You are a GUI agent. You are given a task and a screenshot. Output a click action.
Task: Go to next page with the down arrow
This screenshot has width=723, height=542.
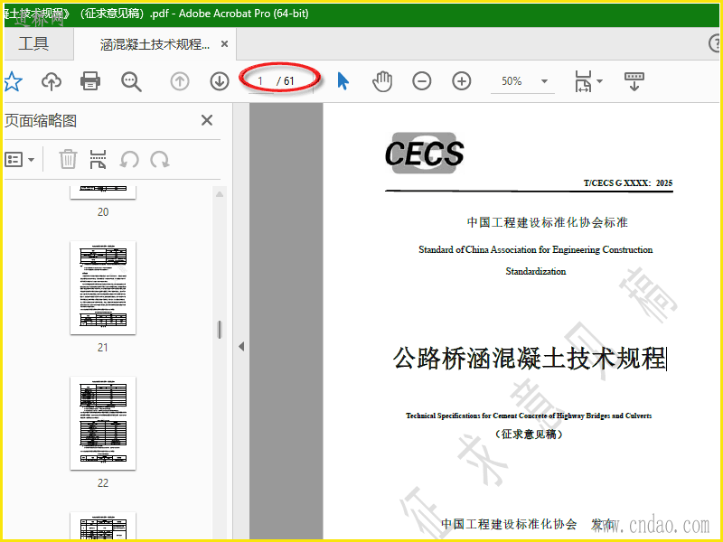pyautogui.click(x=220, y=81)
